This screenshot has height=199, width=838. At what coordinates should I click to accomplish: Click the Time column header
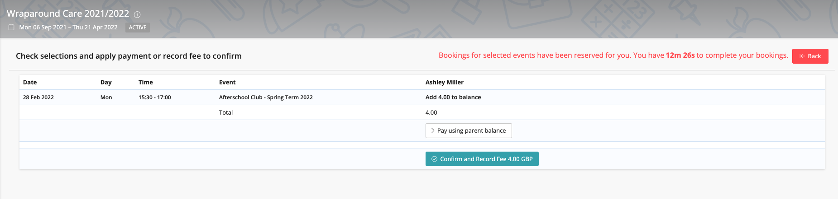[146, 82]
